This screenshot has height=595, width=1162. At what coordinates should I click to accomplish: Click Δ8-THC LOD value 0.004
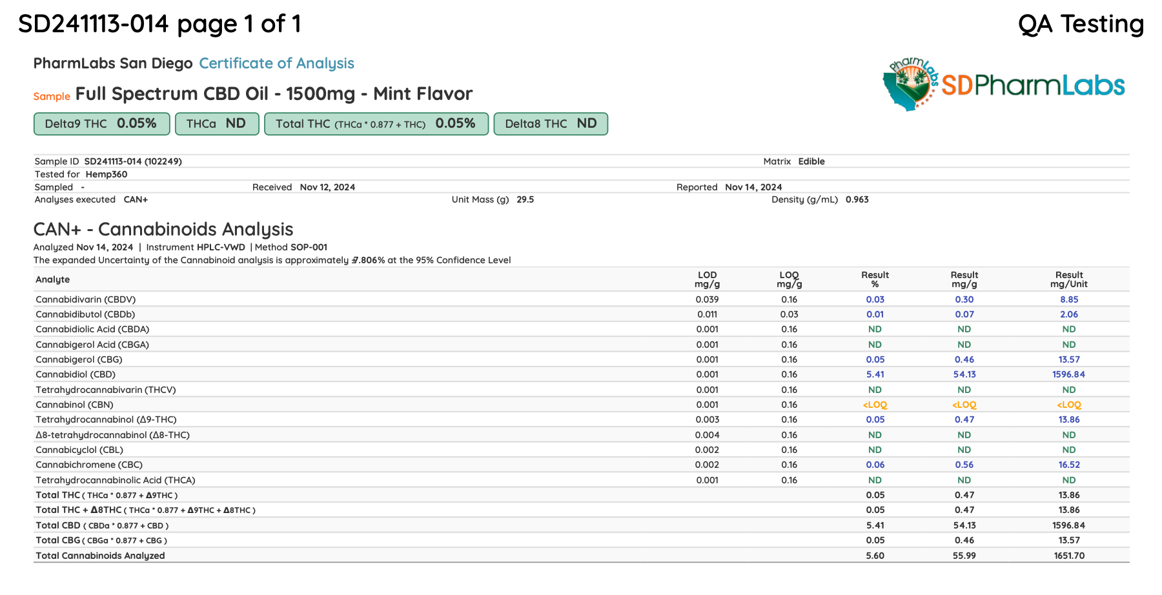point(708,435)
